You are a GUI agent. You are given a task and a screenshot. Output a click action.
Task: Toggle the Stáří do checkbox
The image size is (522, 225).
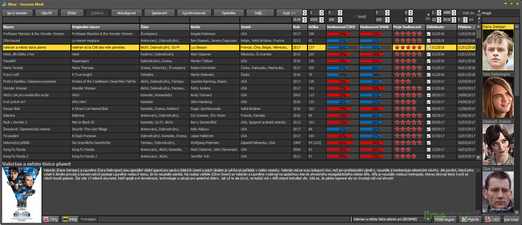[x=459, y=13]
